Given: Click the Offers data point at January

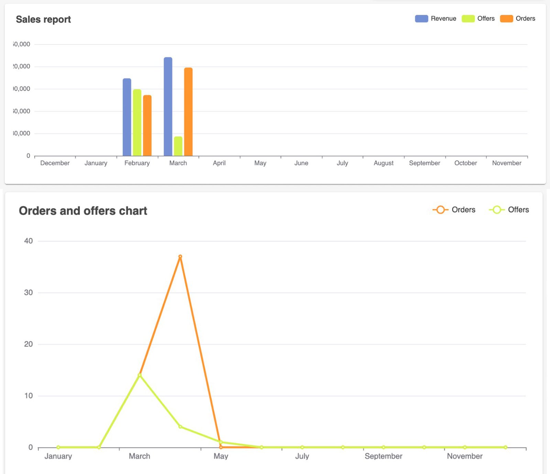Looking at the screenshot, I should coord(58,447).
